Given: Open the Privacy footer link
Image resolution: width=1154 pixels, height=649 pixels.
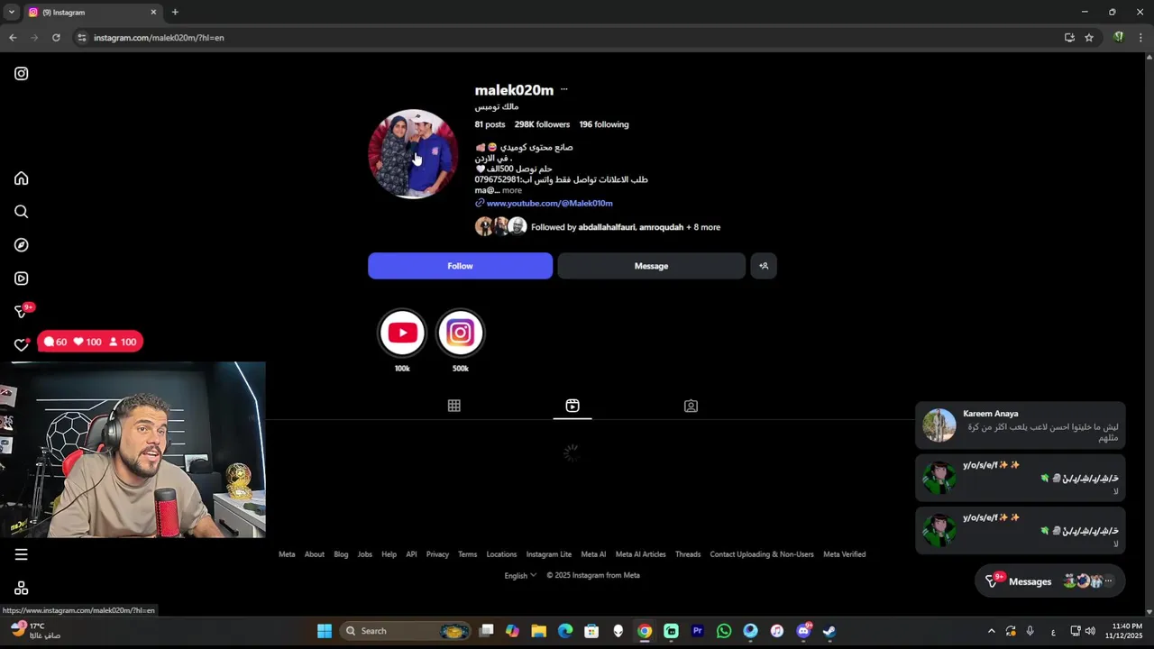Looking at the screenshot, I should (437, 554).
